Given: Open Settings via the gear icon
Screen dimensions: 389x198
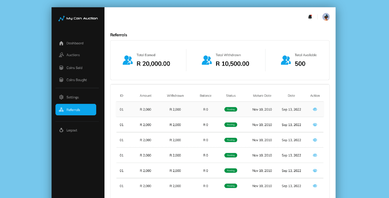Looking at the screenshot, I should (x=61, y=97).
